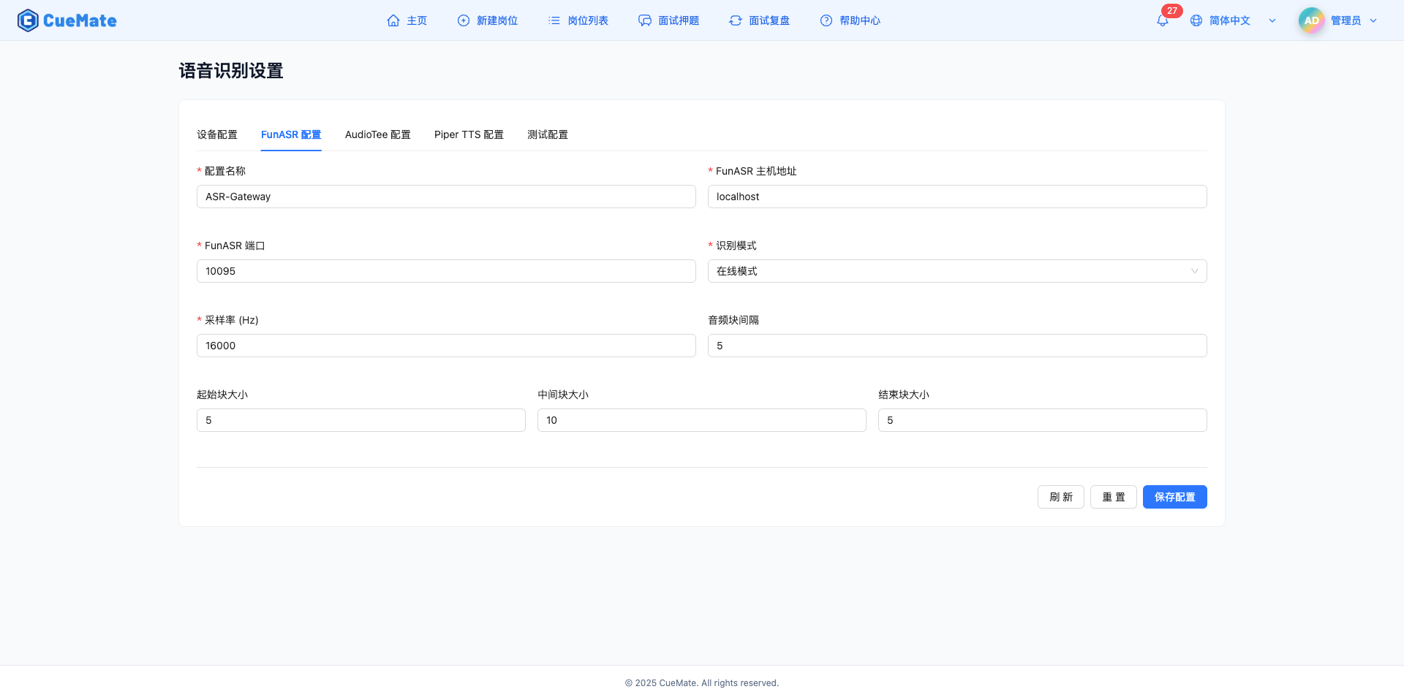Open the 识别模式 dropdown showing 在线模式
The image size is (1404, 700).
coord(957,271)
